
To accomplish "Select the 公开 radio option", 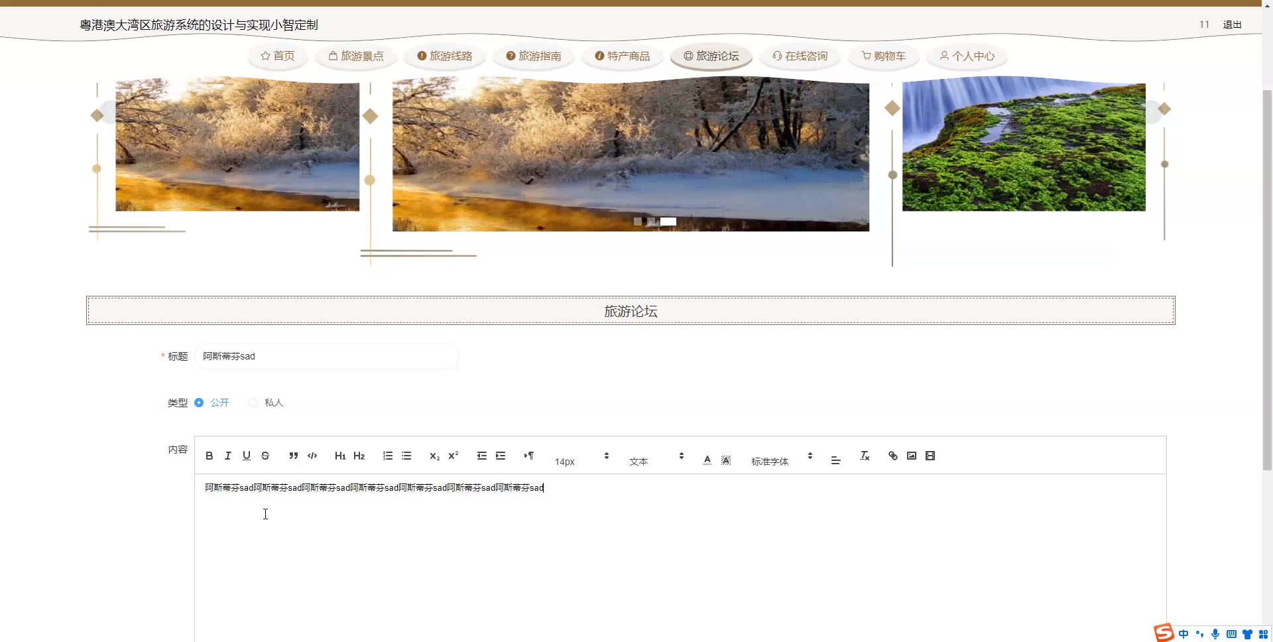I will coord(199,403).
